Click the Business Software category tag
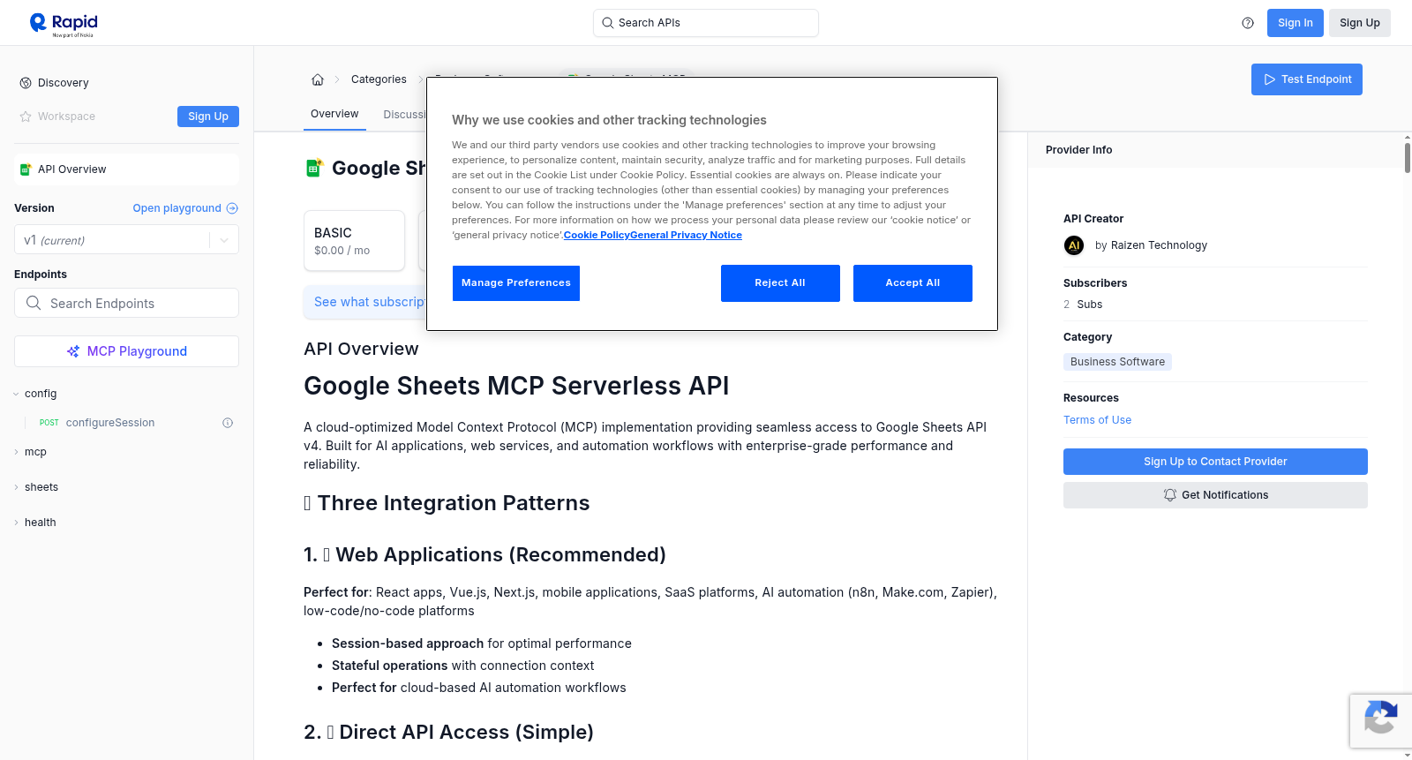This screenshot has height=760, width=1412. tap(1117, 362)
